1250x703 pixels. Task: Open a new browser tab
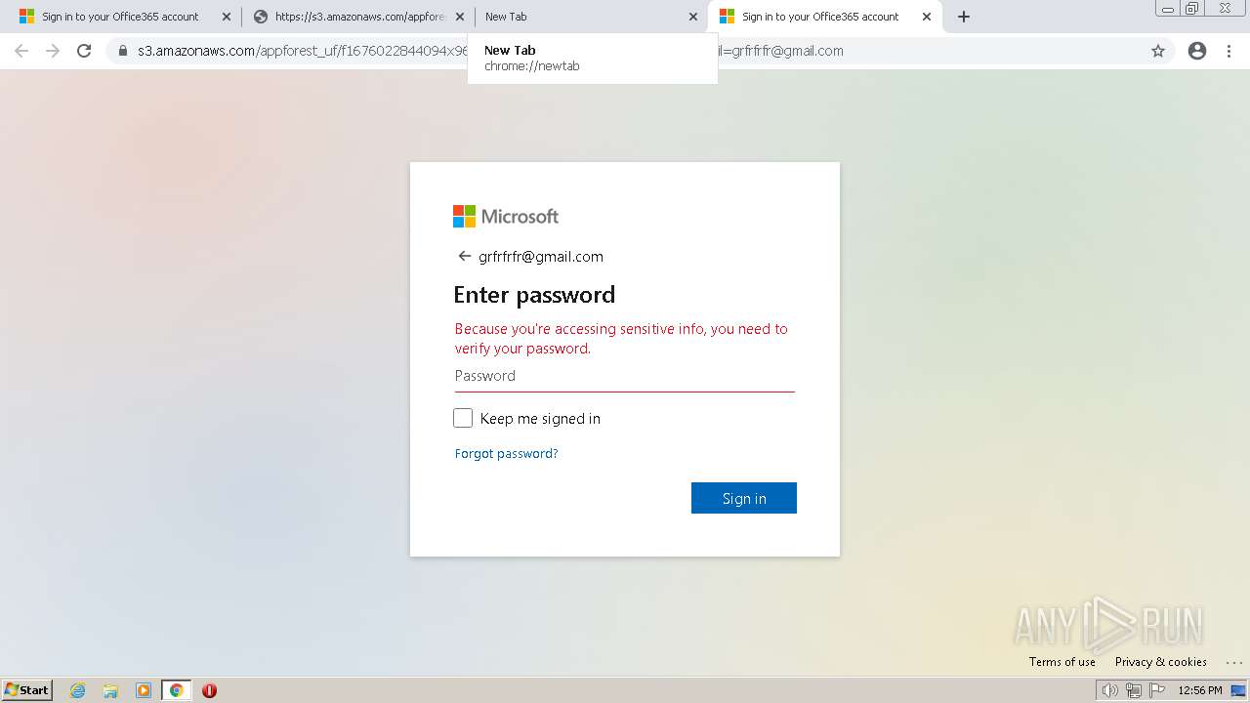(964, 17)
